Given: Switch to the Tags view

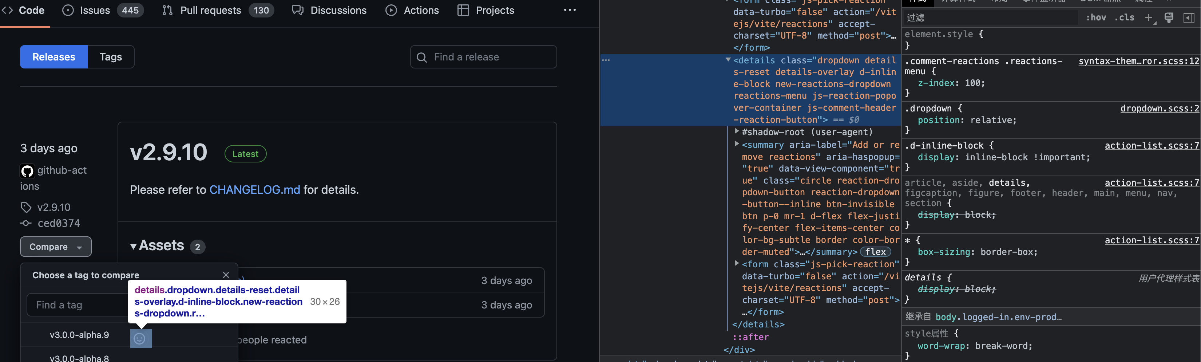Looking at the screenshot, I should point(111,57).
